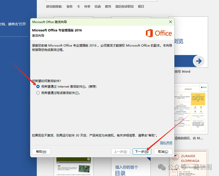Viewport: 219px width, 176px height.
Task: Open the MOO resume template thumbnail
Action: pos(191,109)
